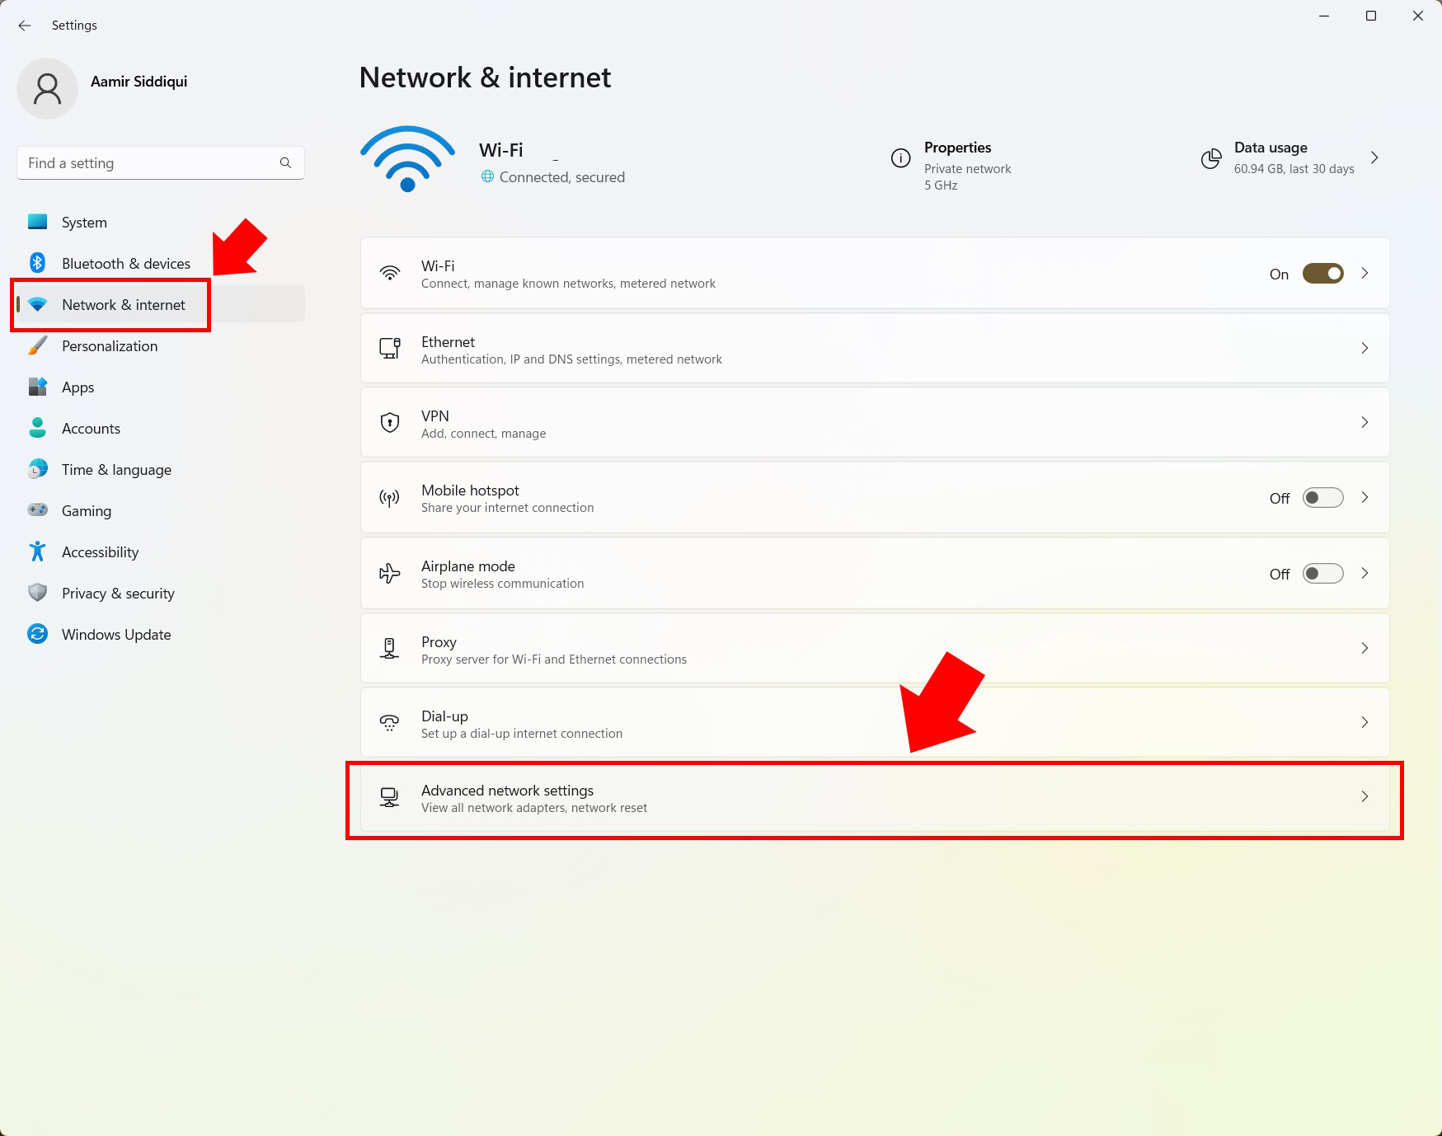The height and width of the screenshot is (1136, 1442).
Task: Click the Windows Update sync icon
Action: [x=37, y=634]
